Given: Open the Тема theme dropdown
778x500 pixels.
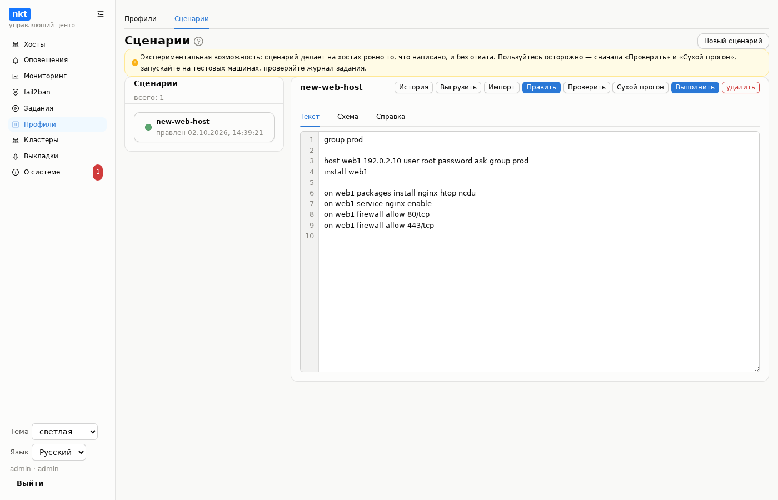Looking at the screenshot, I should coord(64,432).
